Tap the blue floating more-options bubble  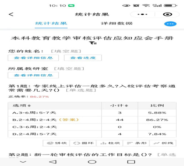(170, 24)
